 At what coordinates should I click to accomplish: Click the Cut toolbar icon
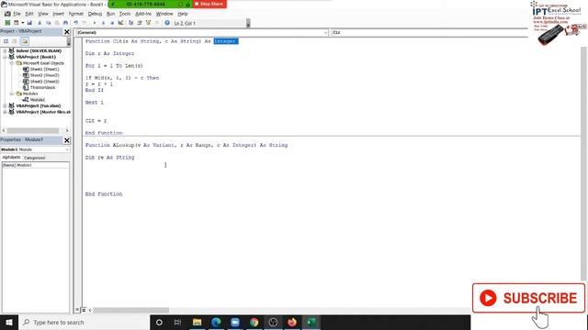coord(40,23)
